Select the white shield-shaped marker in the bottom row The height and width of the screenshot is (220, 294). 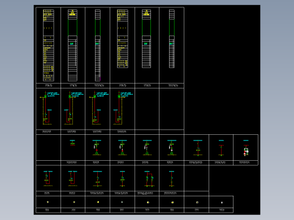point(222,203)
